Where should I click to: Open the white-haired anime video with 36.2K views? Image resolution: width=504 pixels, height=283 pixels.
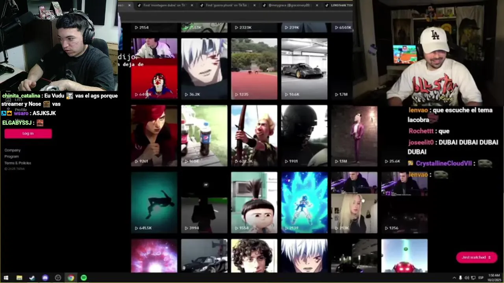tap(204, 69)
